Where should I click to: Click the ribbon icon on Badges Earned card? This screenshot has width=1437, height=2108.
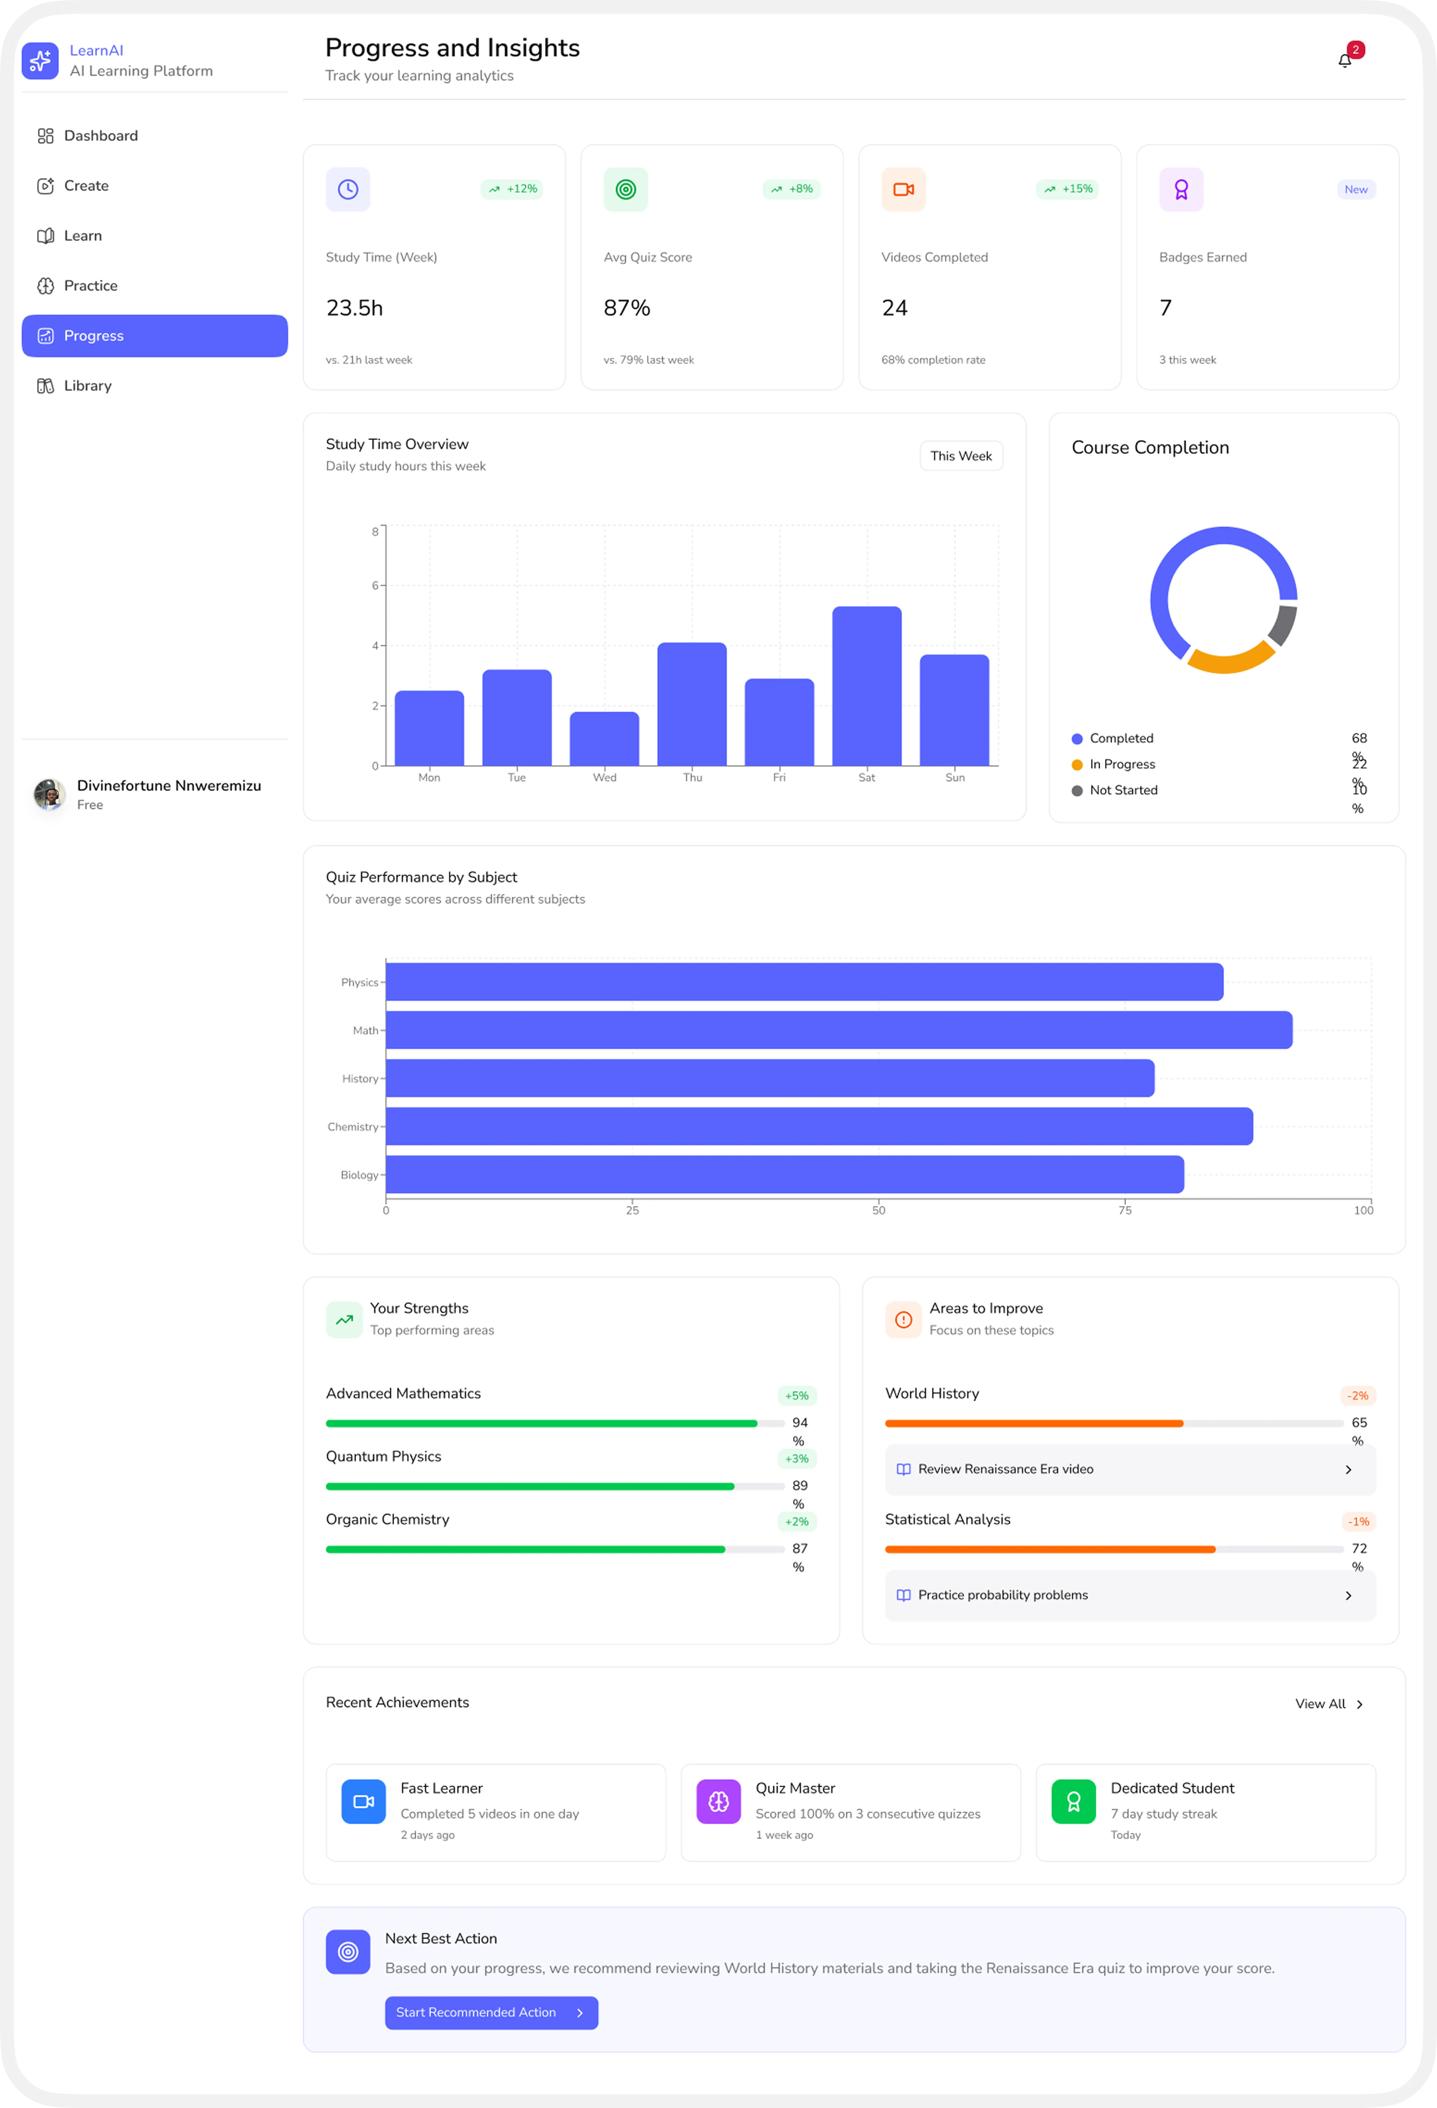pyautogui.click(x=1181, y=190)
